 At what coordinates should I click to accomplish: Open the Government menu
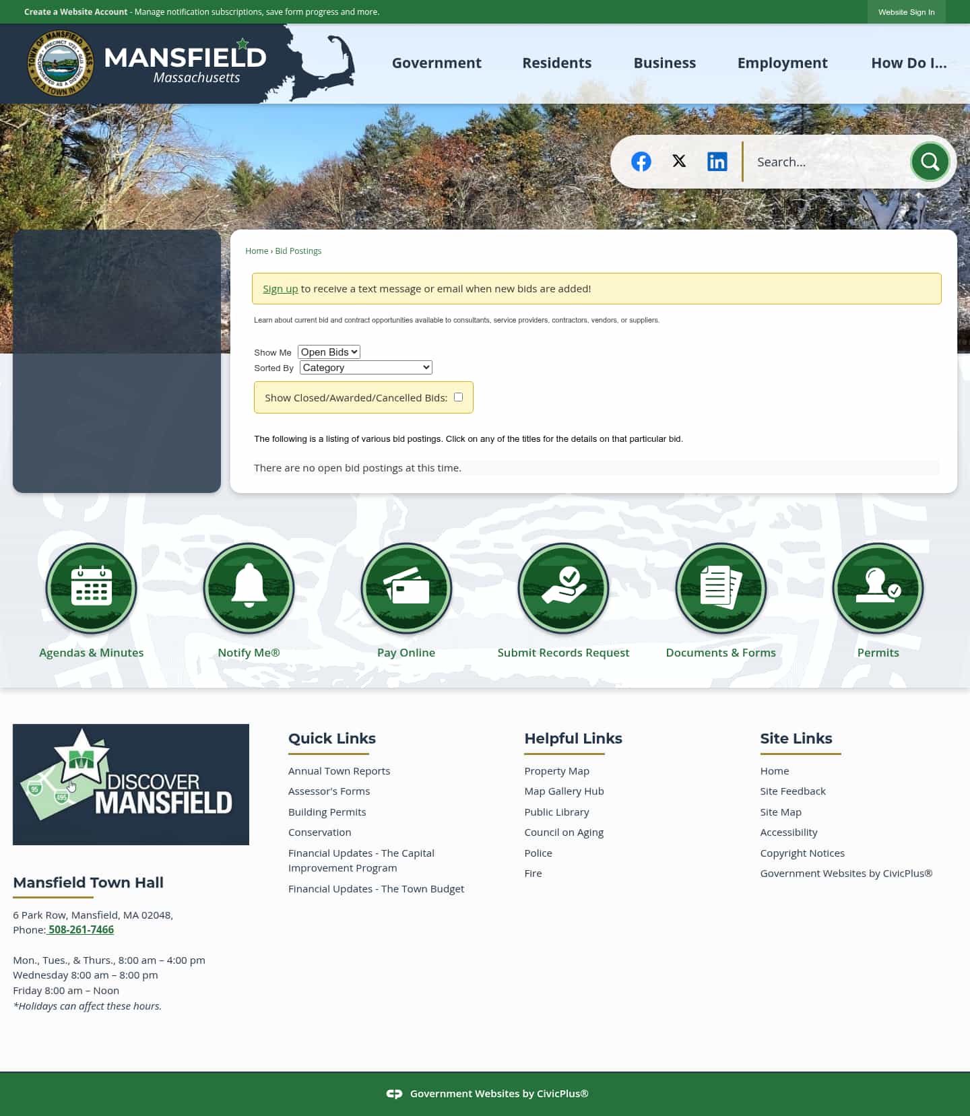pos(437,63)
